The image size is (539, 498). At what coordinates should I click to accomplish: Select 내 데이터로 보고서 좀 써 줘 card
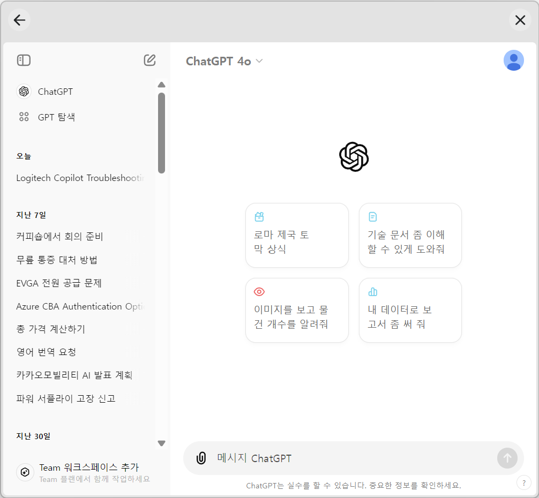pos(410,310)
